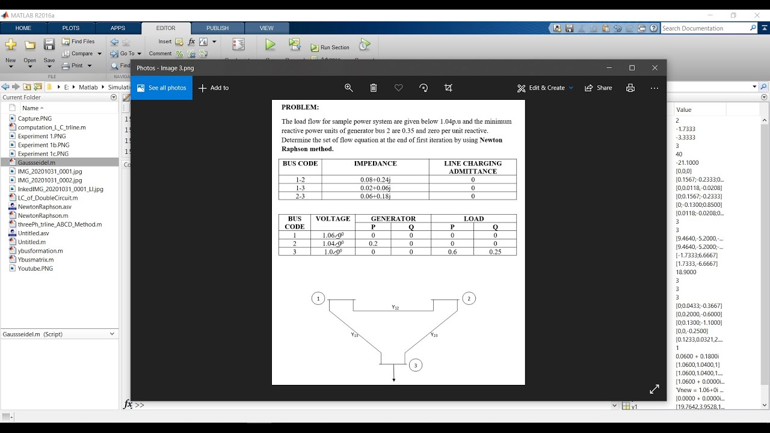
Task: Click the Open folder icon
Action: (30, 45)
